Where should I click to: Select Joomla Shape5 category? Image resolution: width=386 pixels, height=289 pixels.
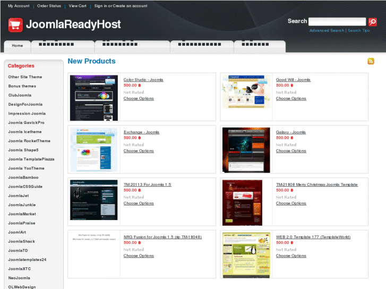coord(23,150)
